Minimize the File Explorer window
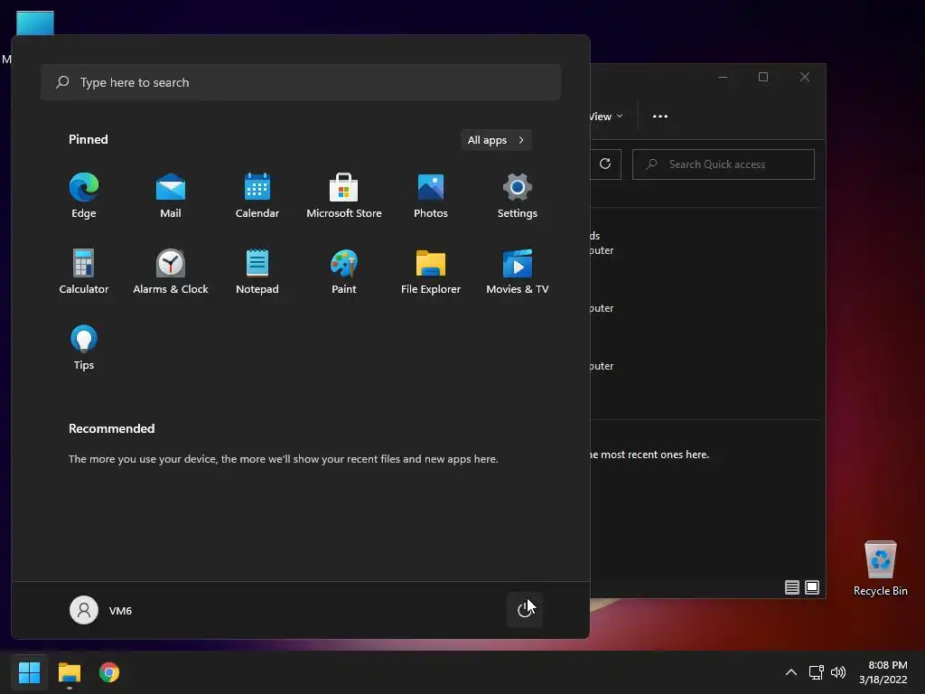Viewport: 925px width, 694px height. (x=723, y=77)
